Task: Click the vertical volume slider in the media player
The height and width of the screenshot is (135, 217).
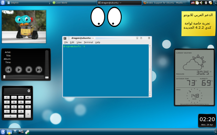Action: [47, 64]
